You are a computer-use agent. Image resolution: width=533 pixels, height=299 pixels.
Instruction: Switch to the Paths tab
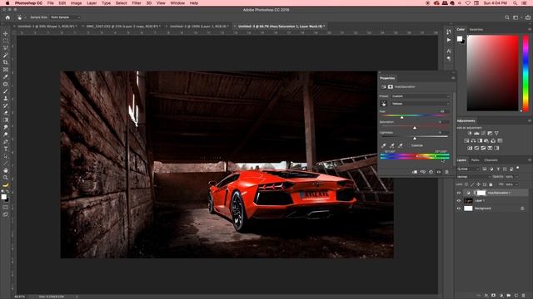click(476, 160)
